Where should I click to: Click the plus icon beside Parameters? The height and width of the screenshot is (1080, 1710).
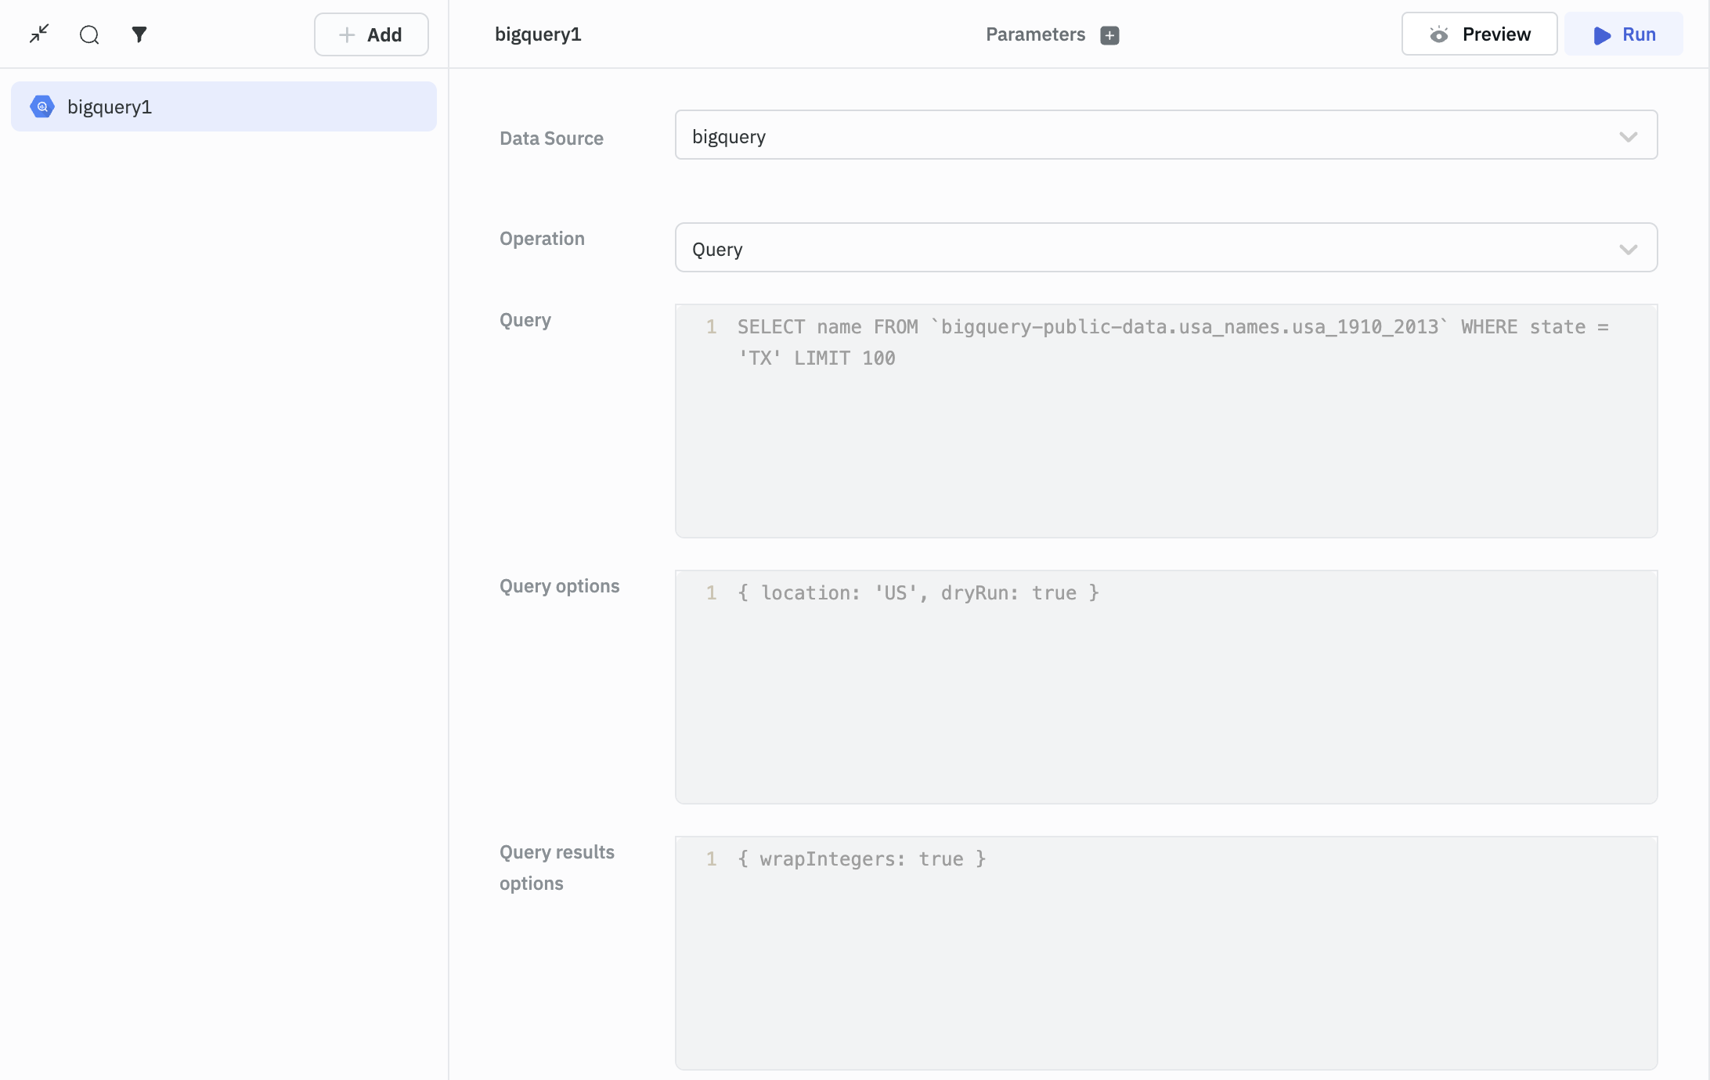click(x=1109, y=35)
